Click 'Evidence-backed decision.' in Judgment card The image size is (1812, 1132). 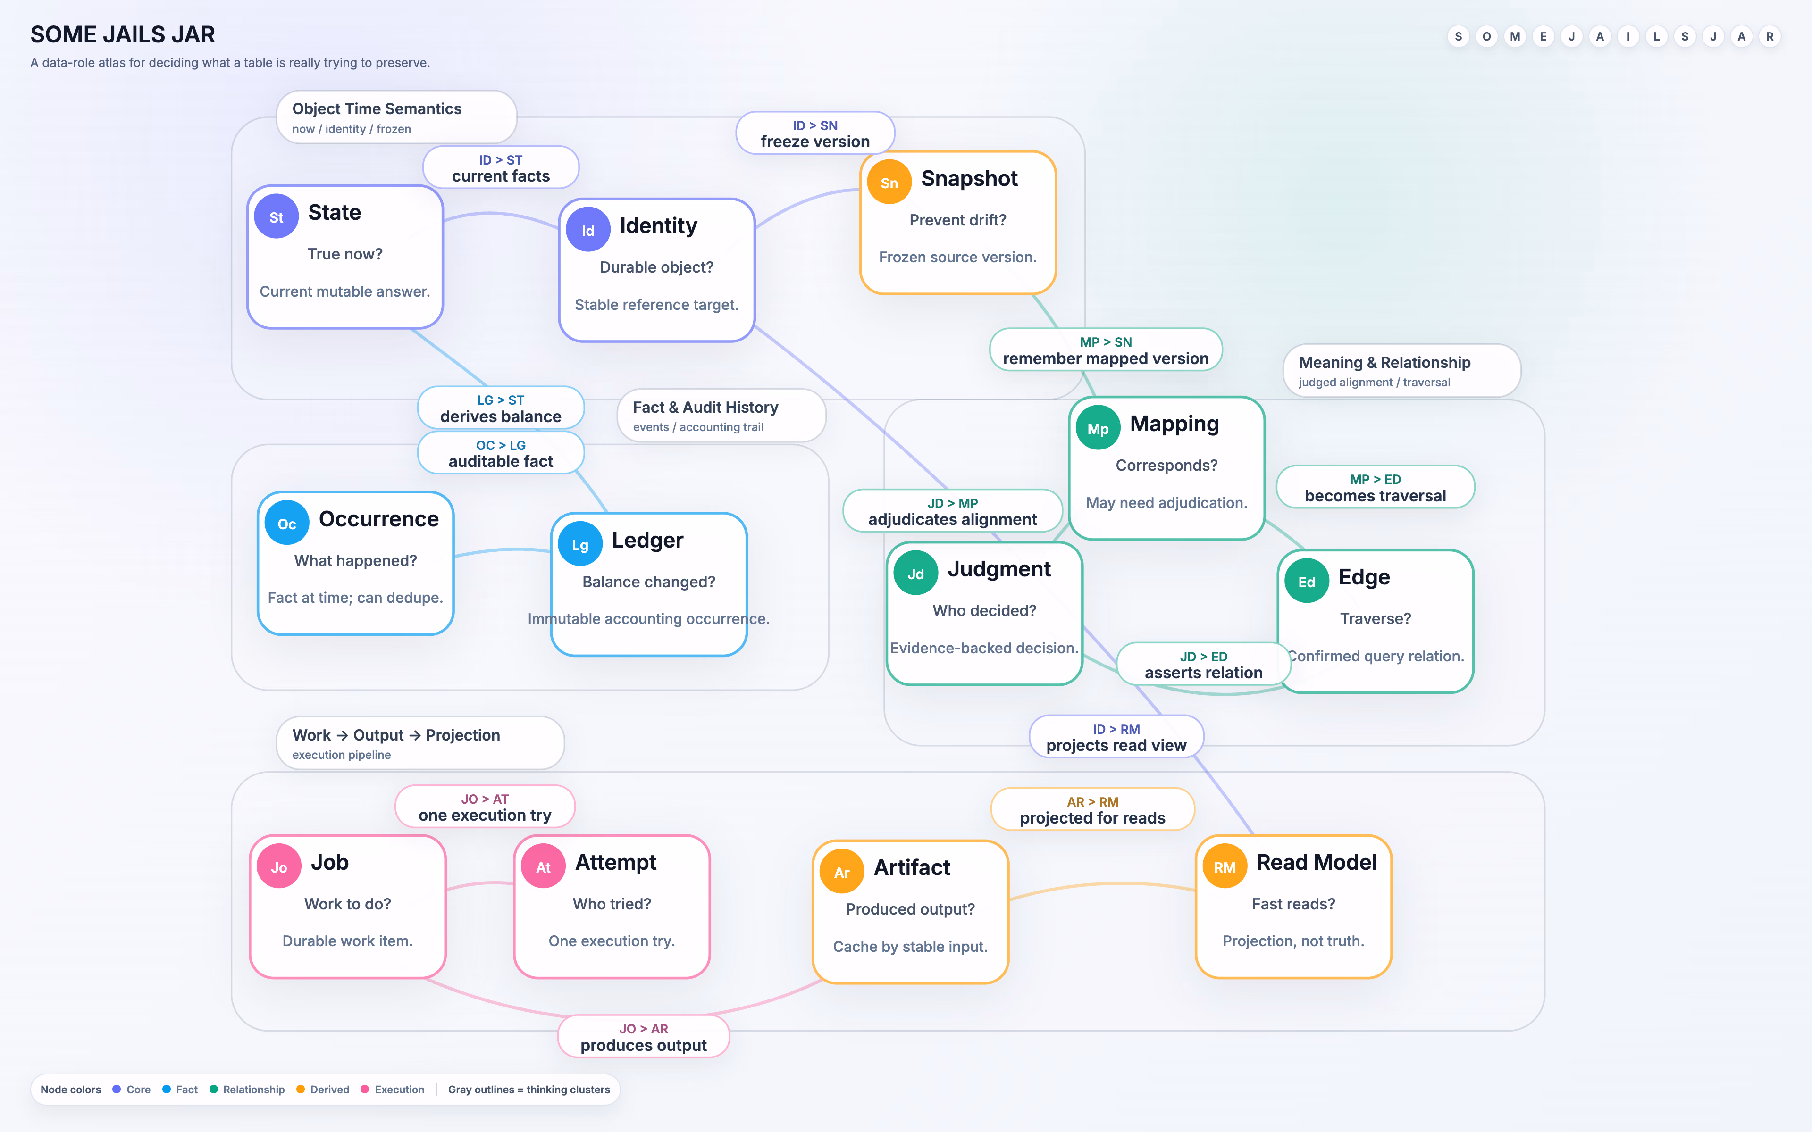(x=985, y=649)
